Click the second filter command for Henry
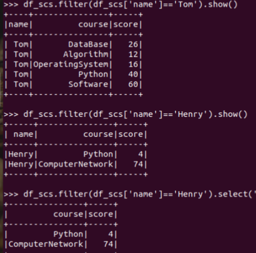The height and width of the screenshot is (253, 256). point(125,114)
